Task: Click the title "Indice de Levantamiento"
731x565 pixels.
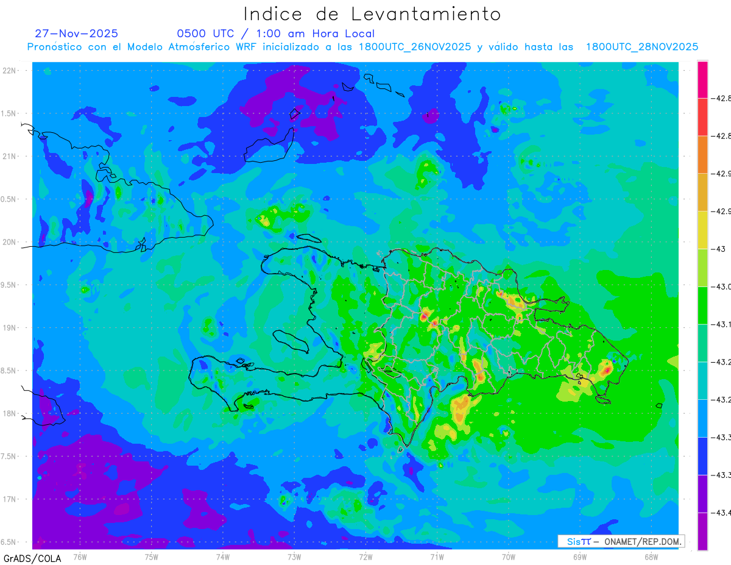Action: coord(372,13)
